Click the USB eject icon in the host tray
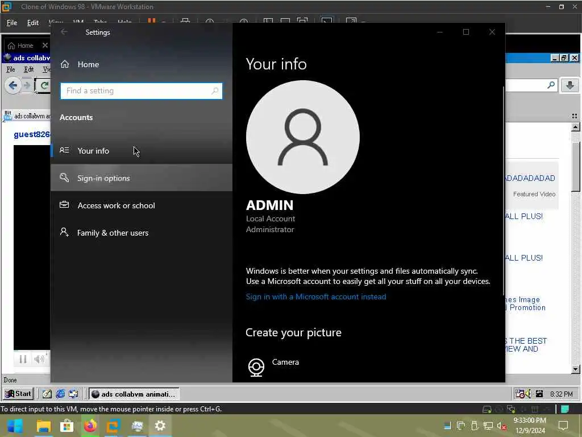The width and height of the screenshot is (582, 437). coord(475,426)
